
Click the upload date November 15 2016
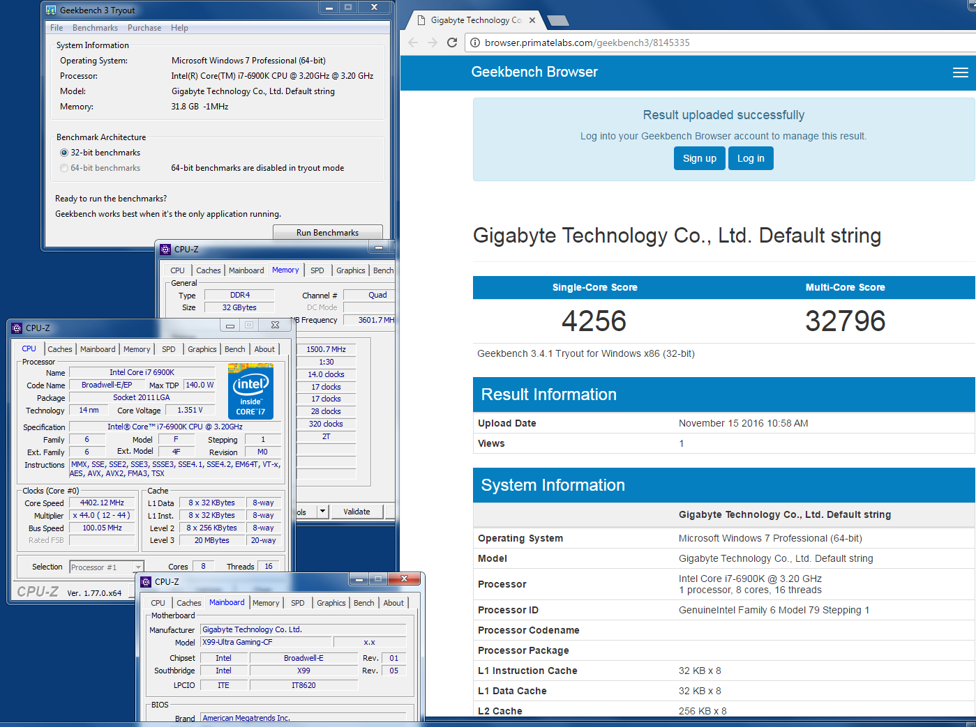744,423
